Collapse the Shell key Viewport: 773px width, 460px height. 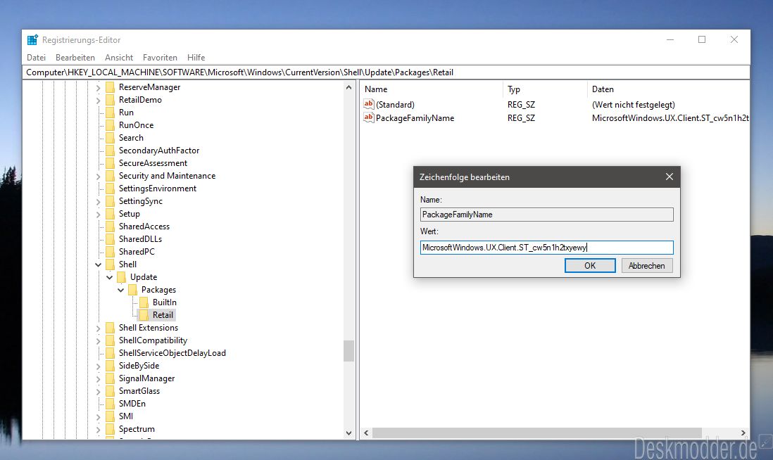[x=98, y=265]
